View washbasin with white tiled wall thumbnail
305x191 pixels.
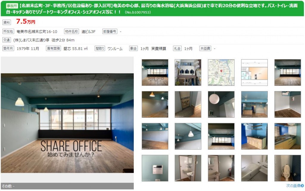(188, 168)
